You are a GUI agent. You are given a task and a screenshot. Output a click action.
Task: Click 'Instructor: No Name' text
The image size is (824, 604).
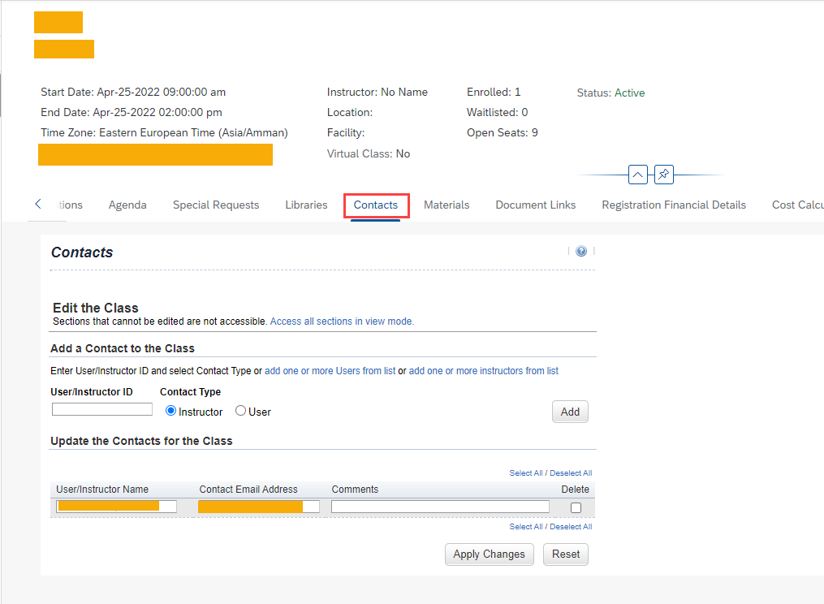tap(377, 92)
